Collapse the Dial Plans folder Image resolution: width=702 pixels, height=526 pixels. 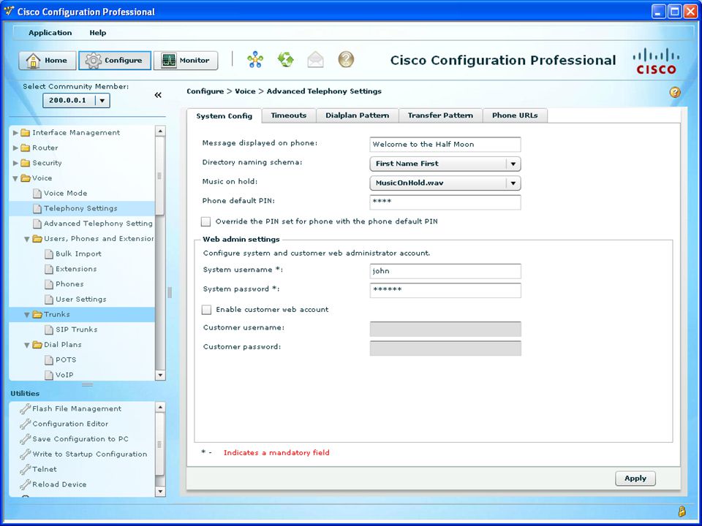[x=27, y=346]
